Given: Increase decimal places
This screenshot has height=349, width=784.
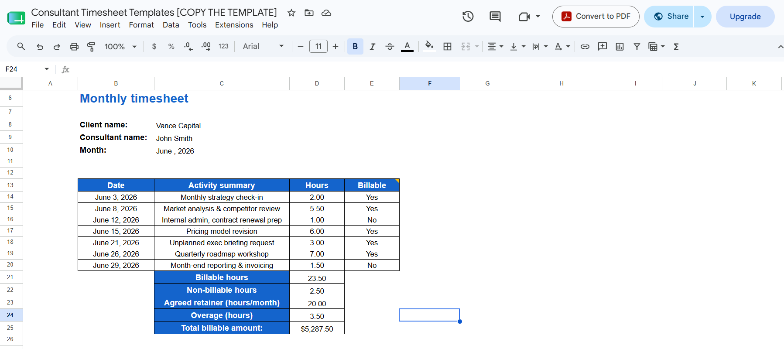Looking at the screenshot, I should pyautogui.click(x=206, y=46).
